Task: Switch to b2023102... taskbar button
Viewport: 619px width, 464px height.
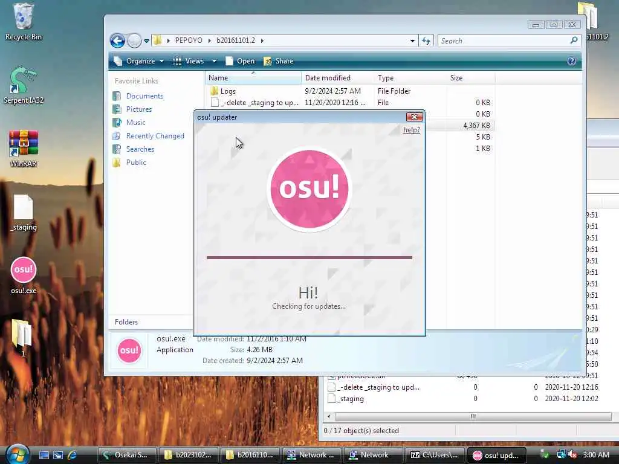Action: click(188, 455)
